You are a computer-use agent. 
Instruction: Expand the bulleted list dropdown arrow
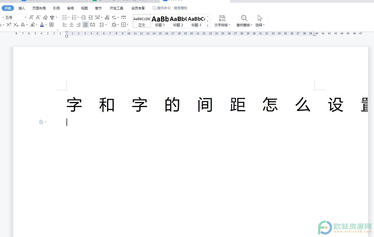pos(69,18)
